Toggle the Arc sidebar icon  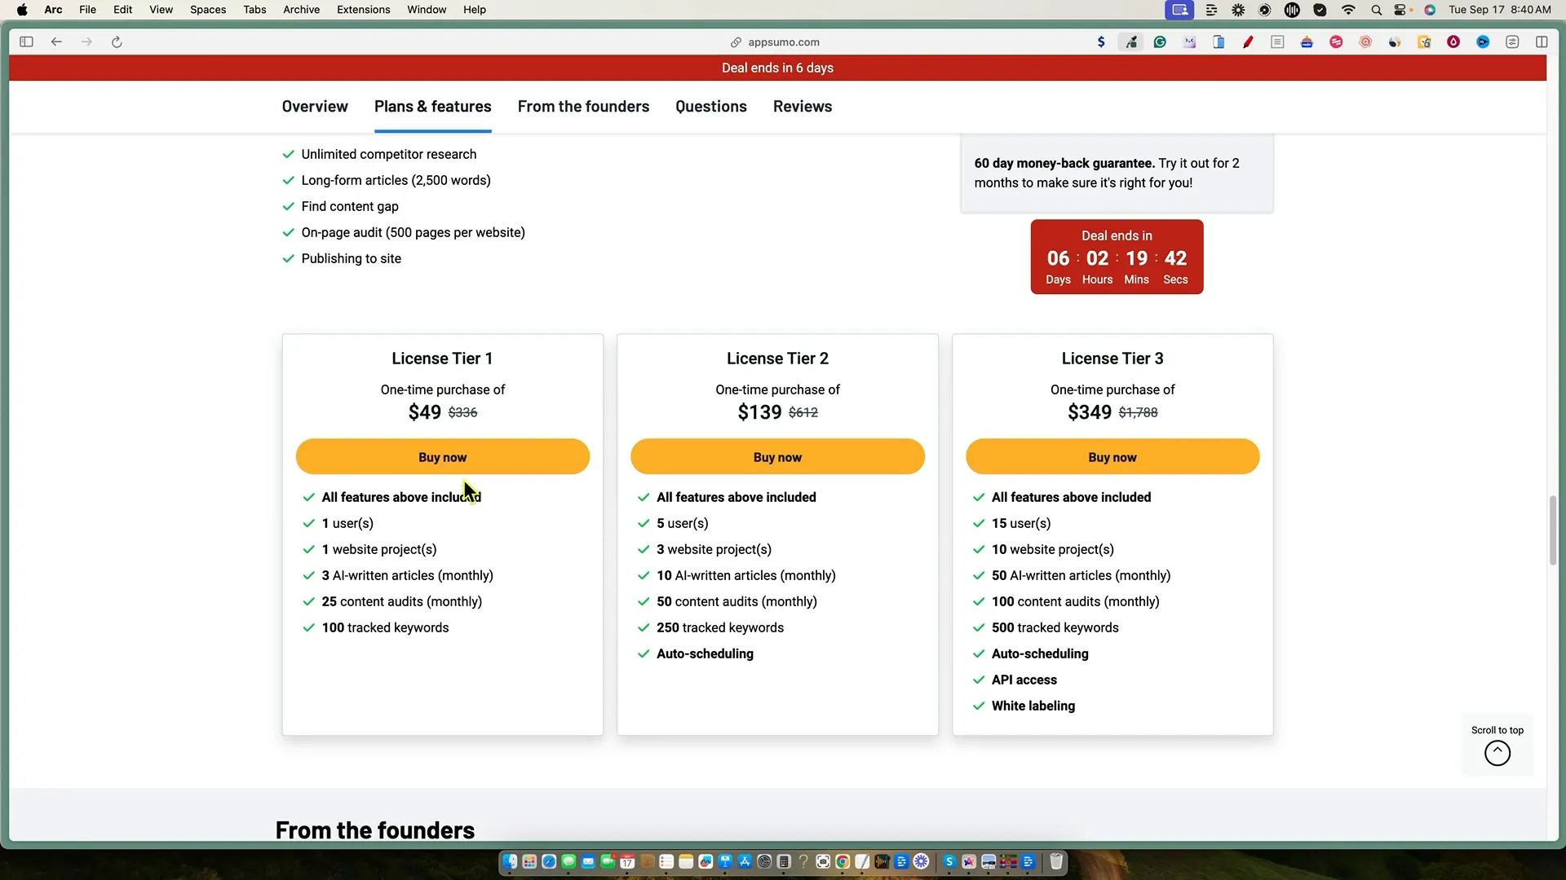(26, 42)
